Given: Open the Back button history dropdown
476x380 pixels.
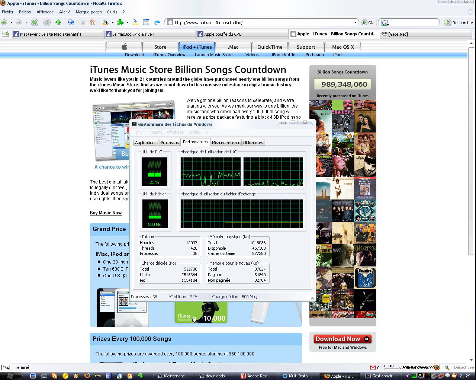Looking at the screenshot, I should pos(11,22).
